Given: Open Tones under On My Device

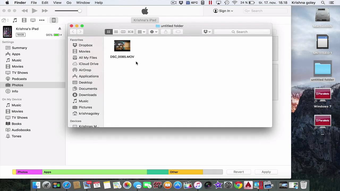Looking at the screenshot, I should tap(16, 136).
